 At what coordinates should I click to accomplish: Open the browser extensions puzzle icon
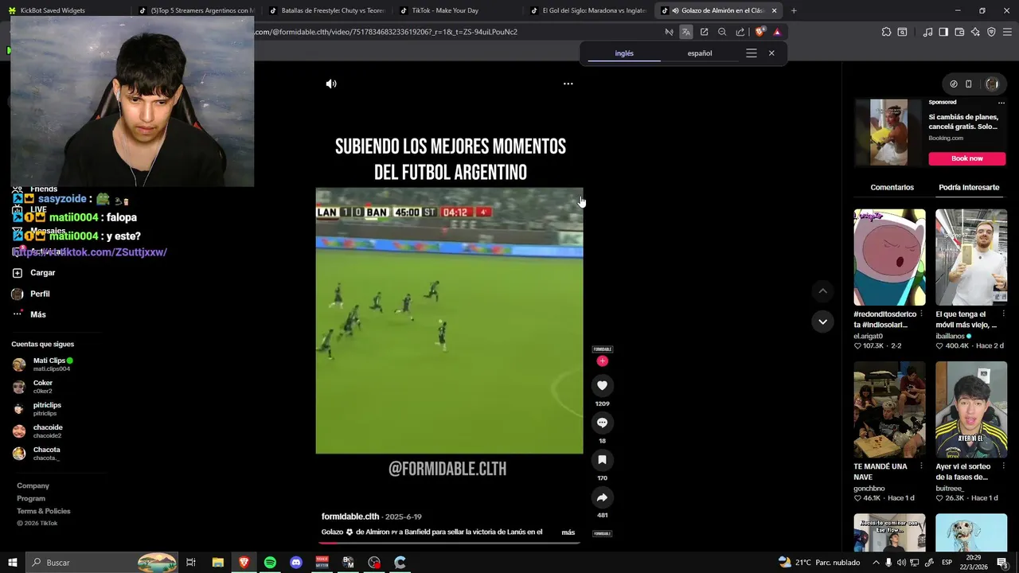pos(886,32)
